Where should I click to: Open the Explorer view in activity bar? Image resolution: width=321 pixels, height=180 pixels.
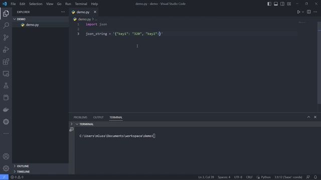pyautogui.click(x=6, y=13)
